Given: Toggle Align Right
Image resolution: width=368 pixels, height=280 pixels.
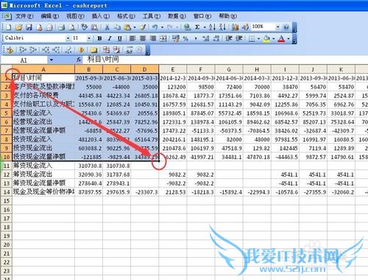Looking at the screenshot, I should [x=153, y=38].
